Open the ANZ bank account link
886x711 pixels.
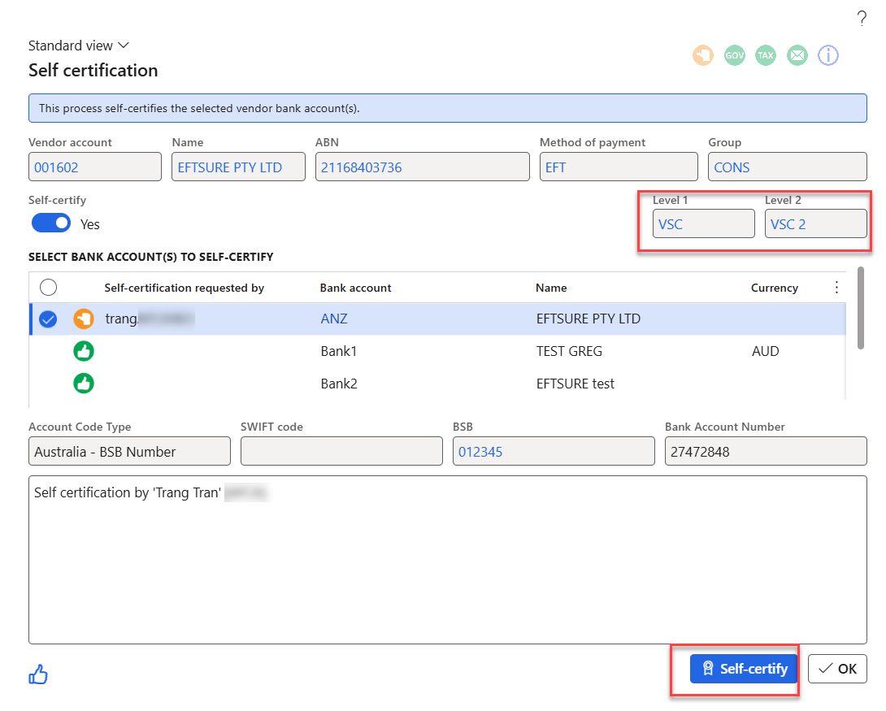(x=334, y=319)
